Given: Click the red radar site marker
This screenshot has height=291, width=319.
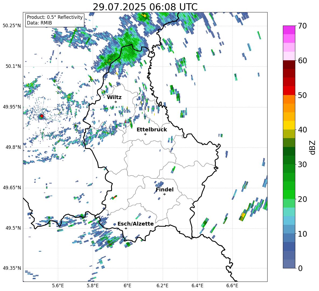Looking at the screenshot, I should [42, 116].
